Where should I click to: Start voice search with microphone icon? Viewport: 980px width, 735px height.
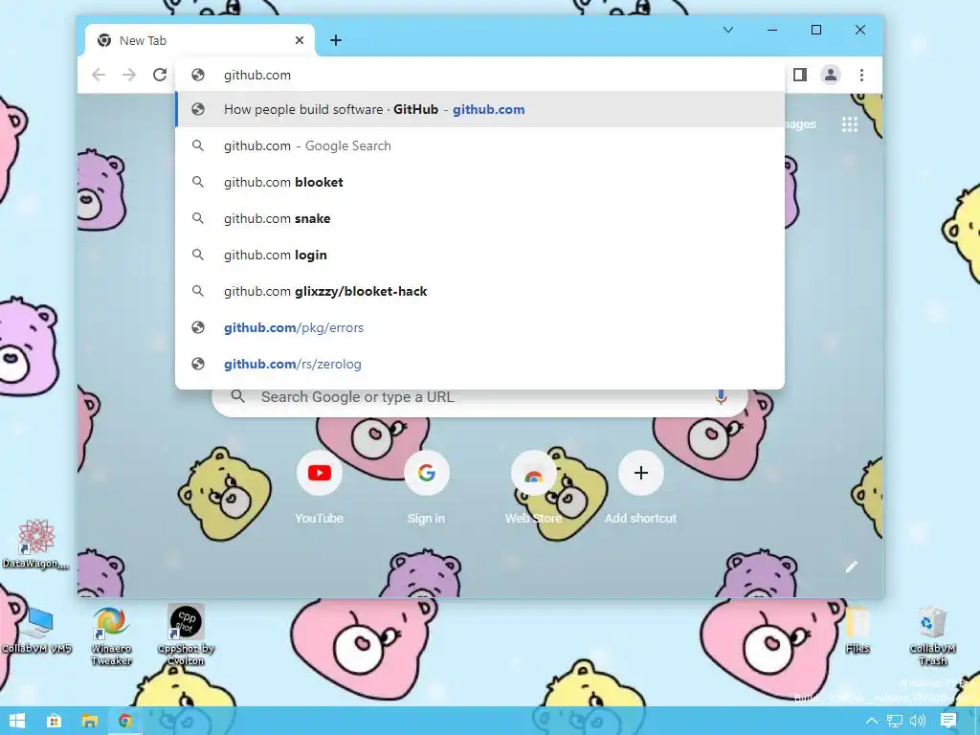[721, 397]
